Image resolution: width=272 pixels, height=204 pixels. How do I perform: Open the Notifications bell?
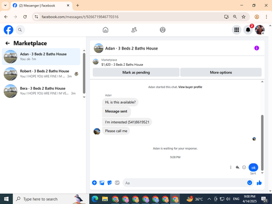248,30
